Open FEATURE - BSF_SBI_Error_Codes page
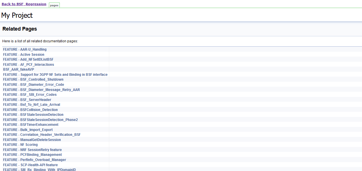 click(30, 95)
